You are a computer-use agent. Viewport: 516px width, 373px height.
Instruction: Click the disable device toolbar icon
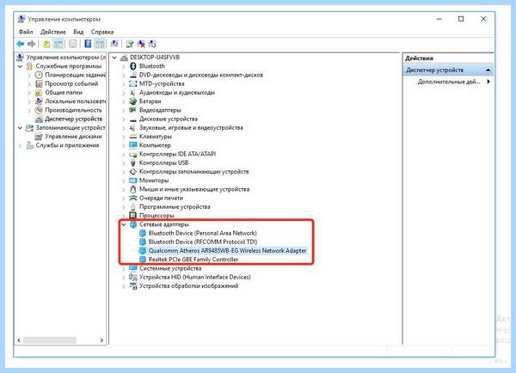coord(152,44)
